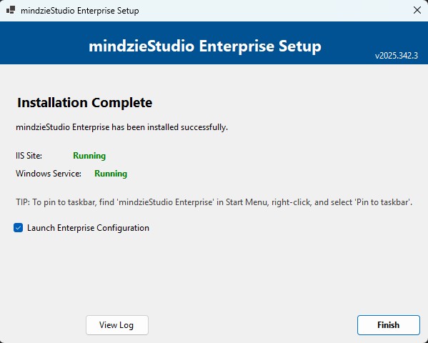
Task: Click Finish to exit the installer
Action: (389, 325)
